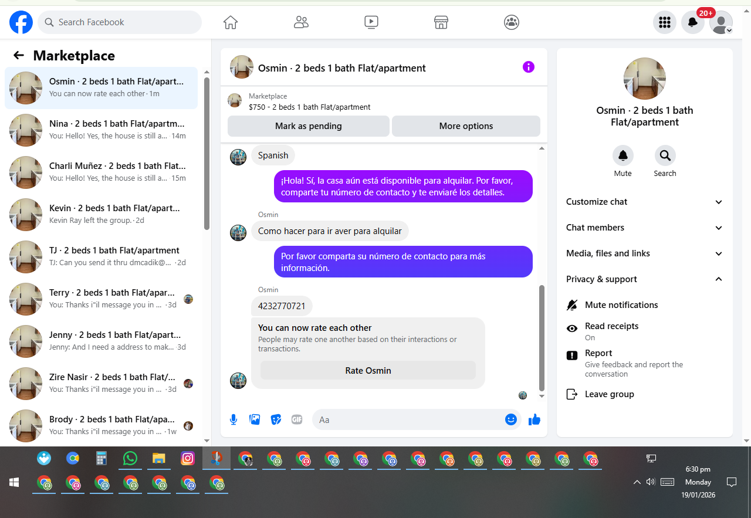Open the emoji picker smiley icon

point(511,419)
